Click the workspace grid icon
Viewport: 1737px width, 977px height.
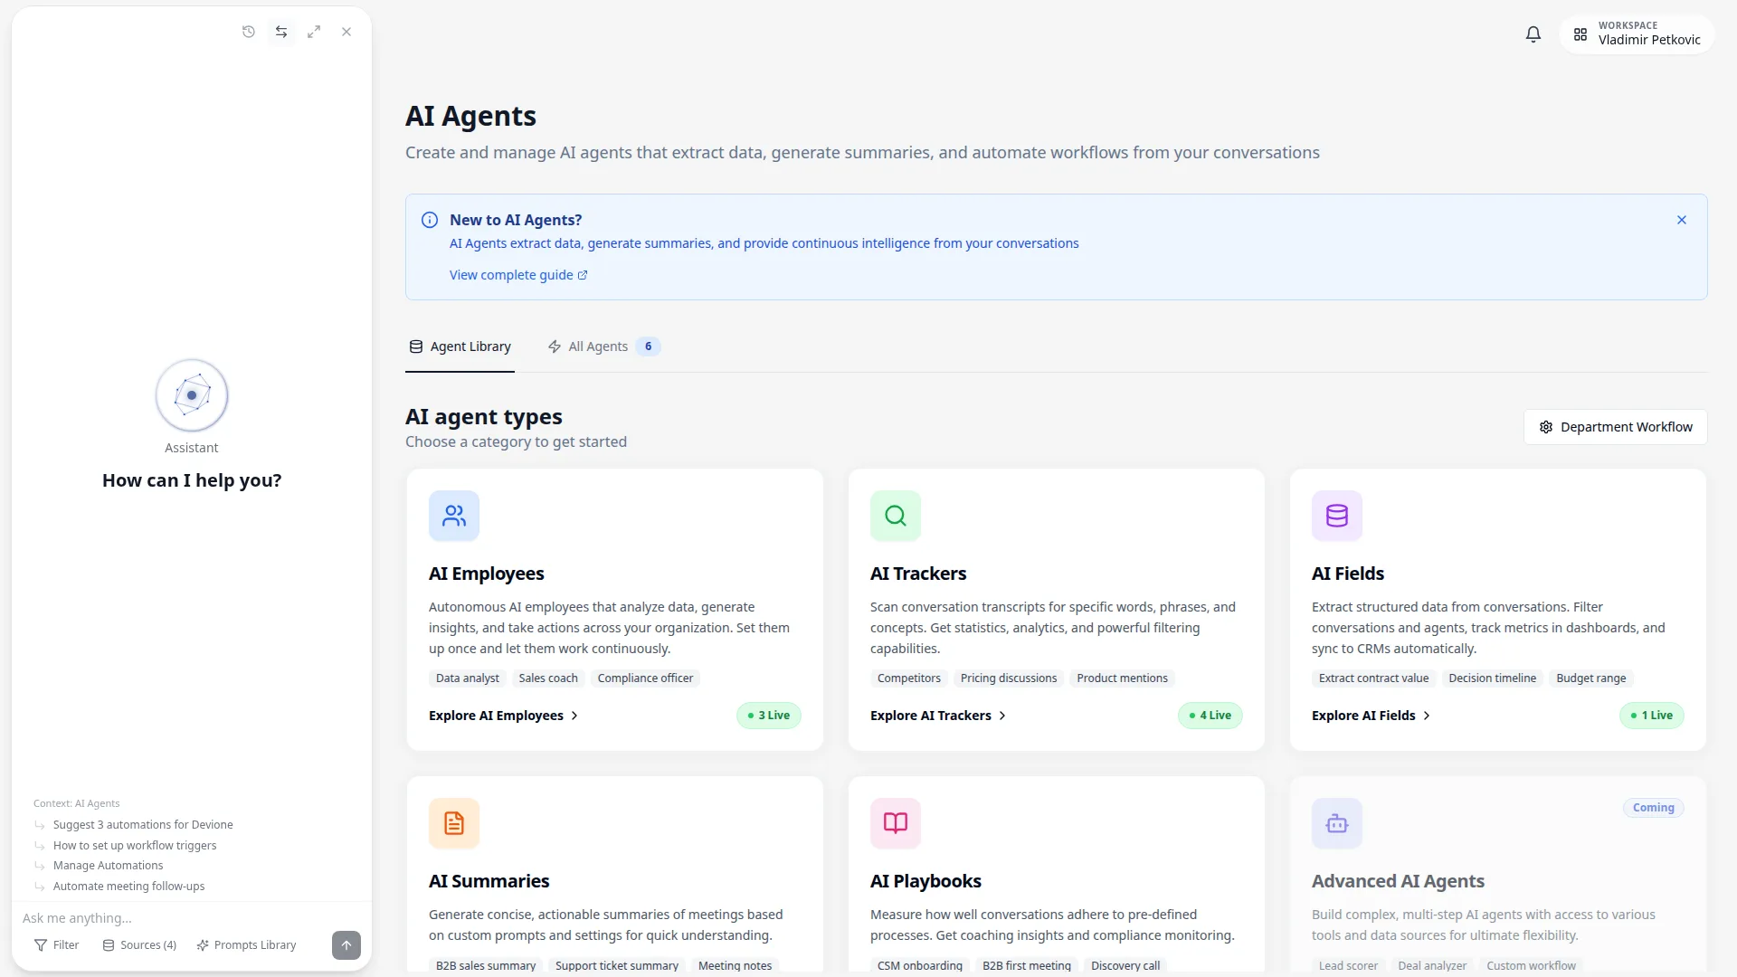[x=1580, y=34]
